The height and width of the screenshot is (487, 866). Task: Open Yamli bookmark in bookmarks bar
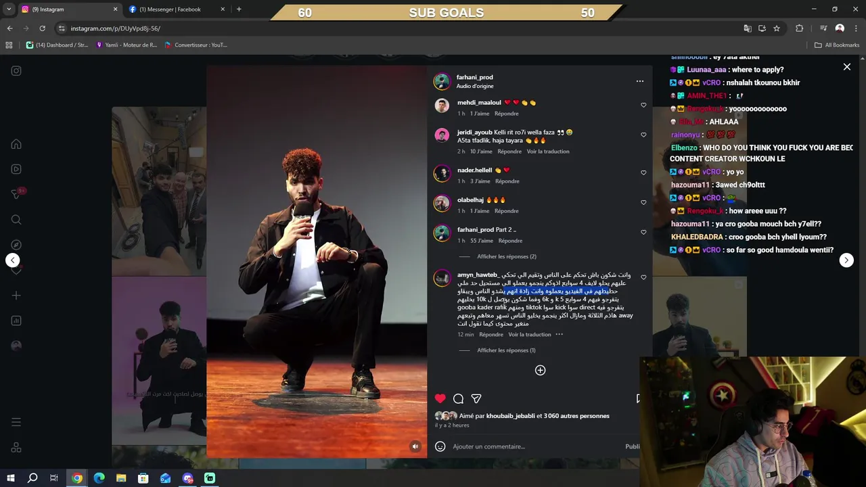(127, 45)
